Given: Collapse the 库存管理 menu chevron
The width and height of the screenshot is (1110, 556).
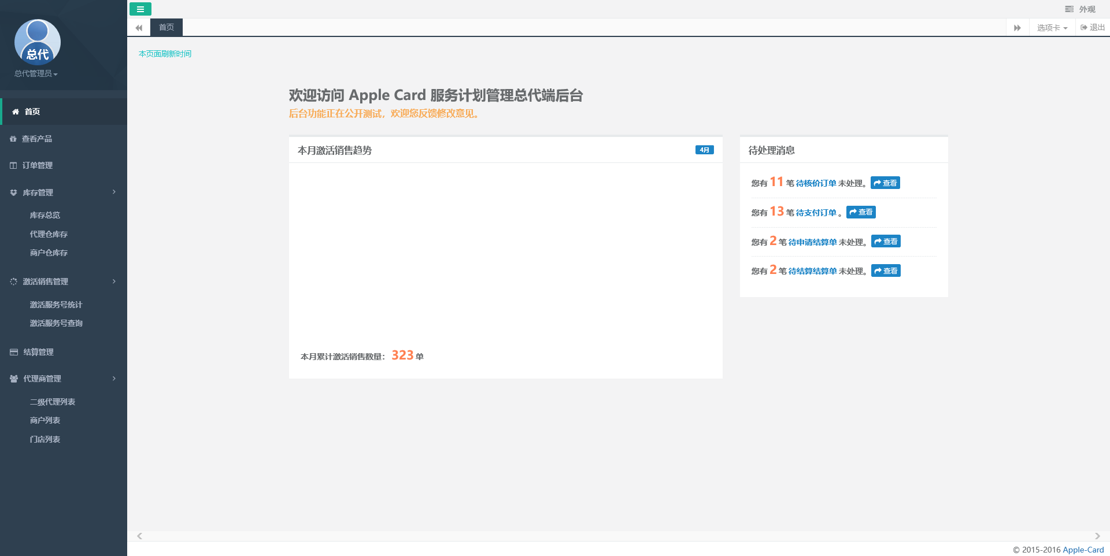Looking at the screenshot, I should click(114, 192).
